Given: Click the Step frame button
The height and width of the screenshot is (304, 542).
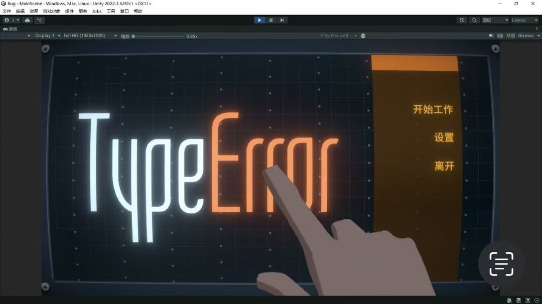Looking at the screenshot, I should click(x=282, y=20).
